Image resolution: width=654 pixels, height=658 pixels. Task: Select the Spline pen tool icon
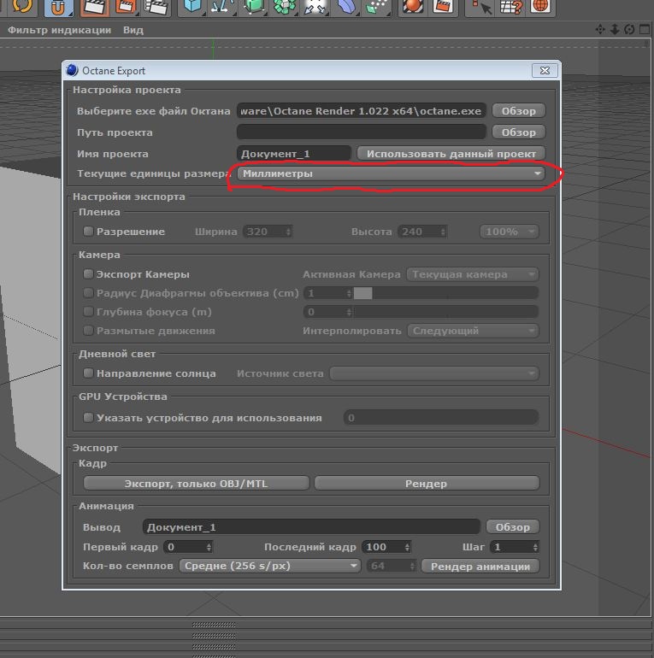(222, 7)
